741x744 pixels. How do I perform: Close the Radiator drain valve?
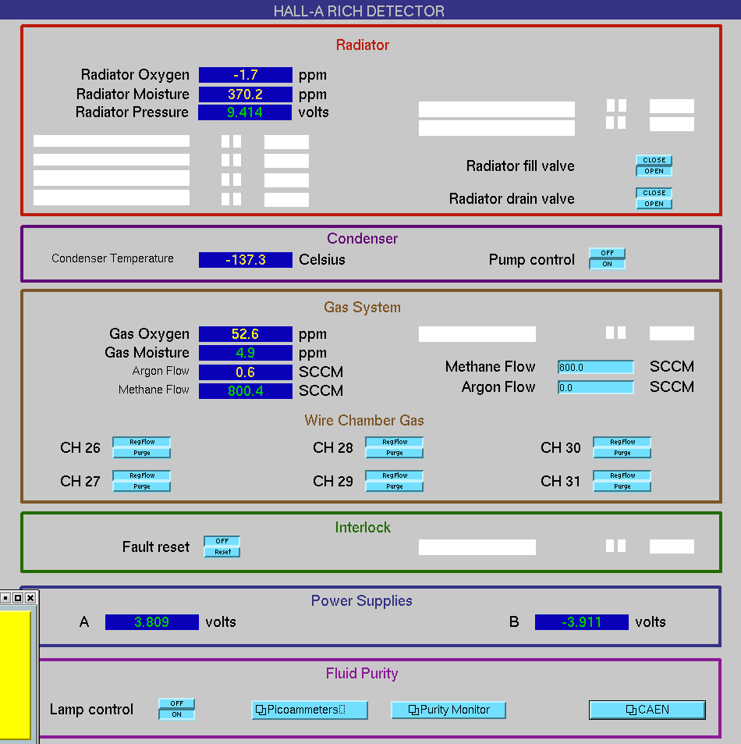[x=654, y=193]
